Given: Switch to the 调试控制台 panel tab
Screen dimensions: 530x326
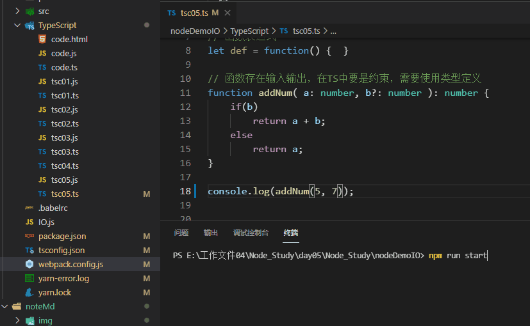Looking at the screenshot, I should (x=251, y=233).
